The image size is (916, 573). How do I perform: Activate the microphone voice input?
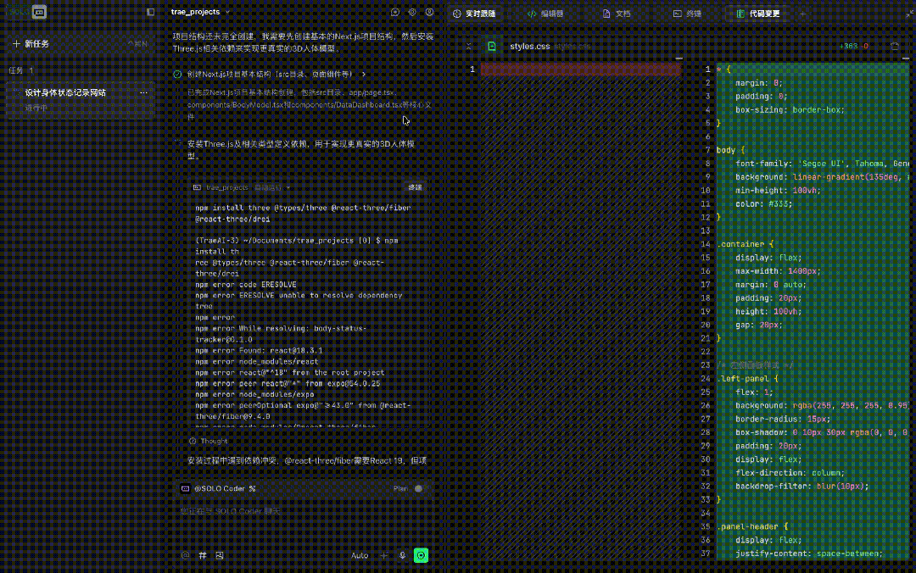point(403,556)
